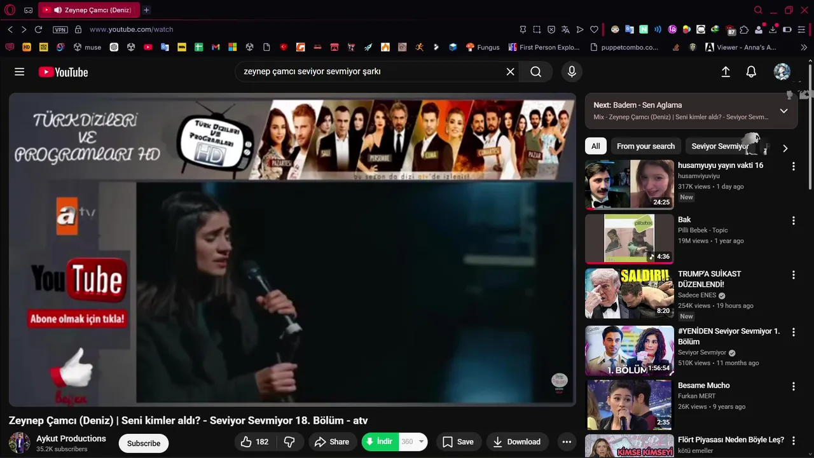Open Flört Piyasası Neden Böyle Leş? title
The height and width of the screenshot is (458, 814).
pyautogui.click(x=731, y=440)
